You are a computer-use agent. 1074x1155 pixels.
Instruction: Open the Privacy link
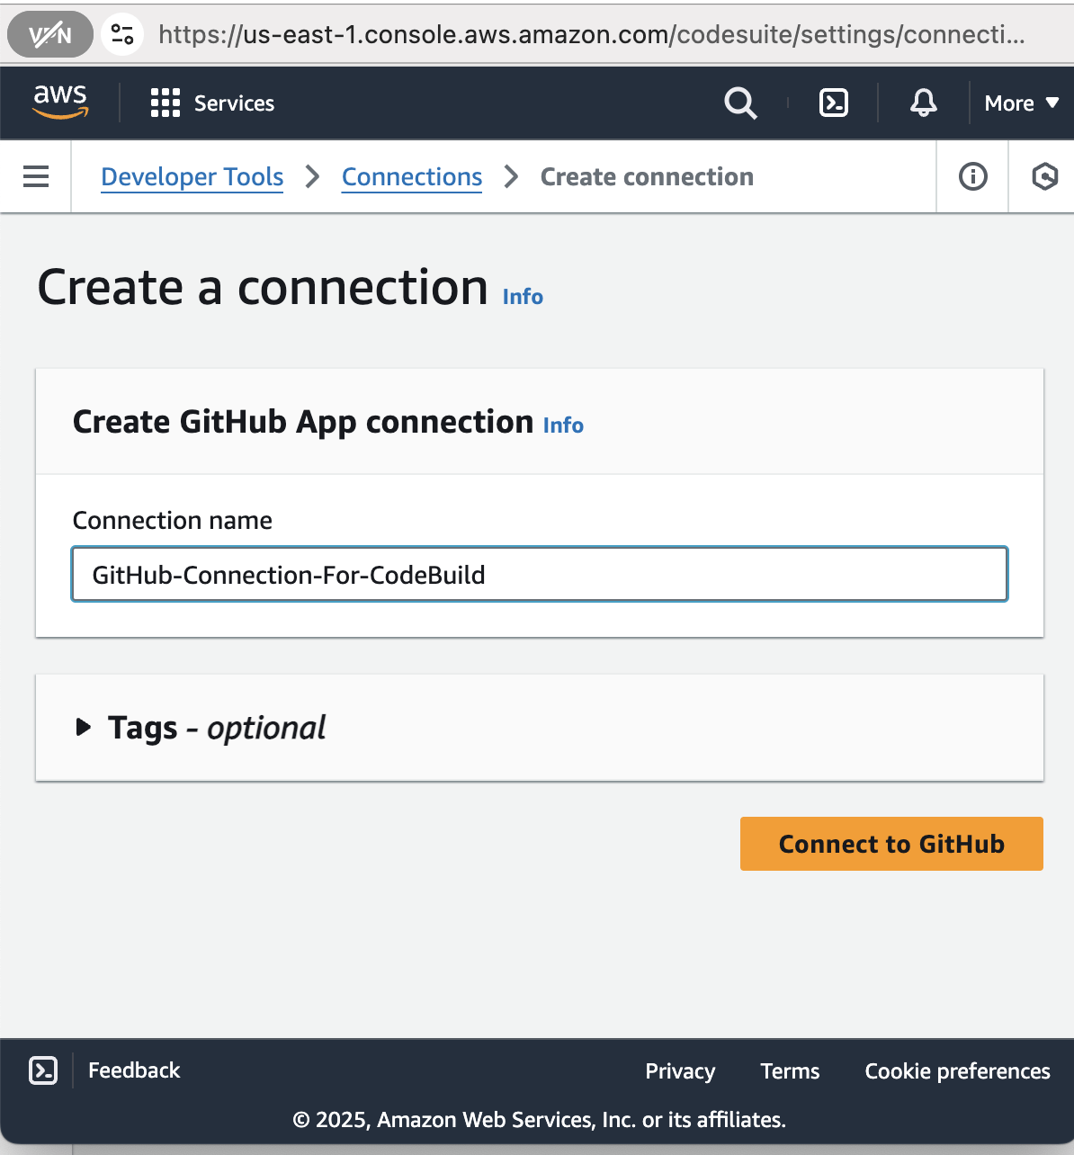point(680,1071)
